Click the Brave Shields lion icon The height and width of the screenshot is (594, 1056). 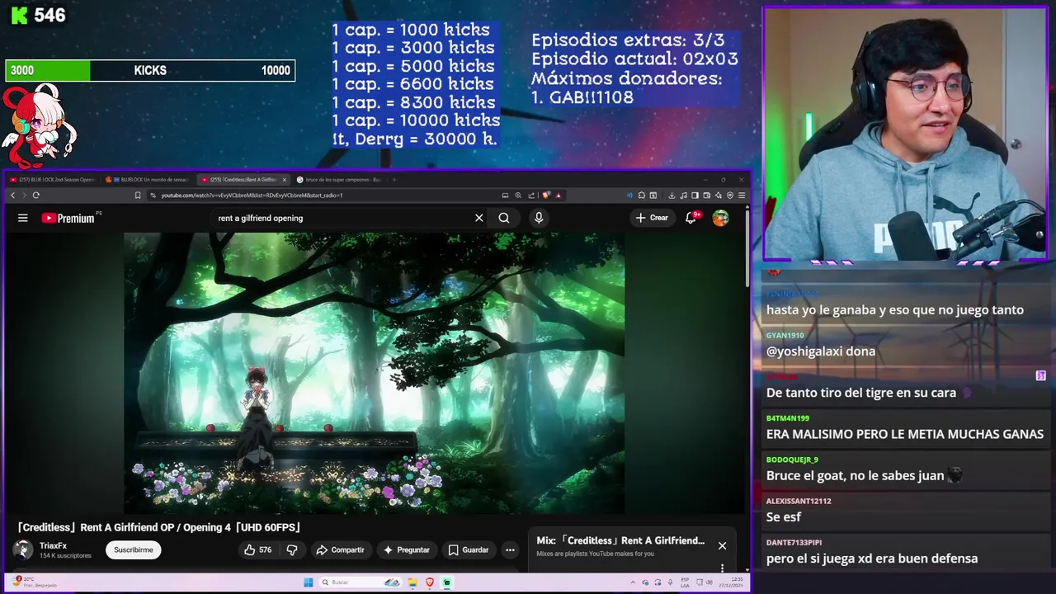point(545,195)
